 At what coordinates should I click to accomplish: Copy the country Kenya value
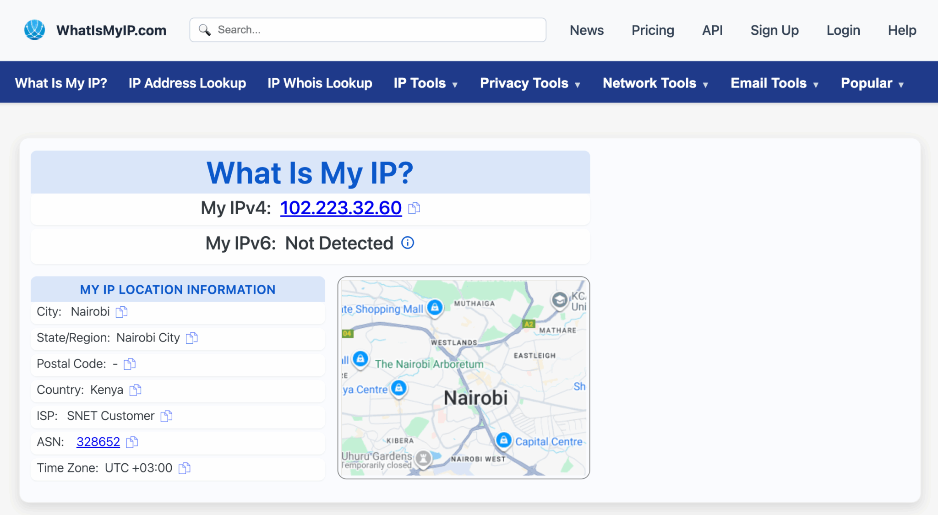(x=135, y=390)
